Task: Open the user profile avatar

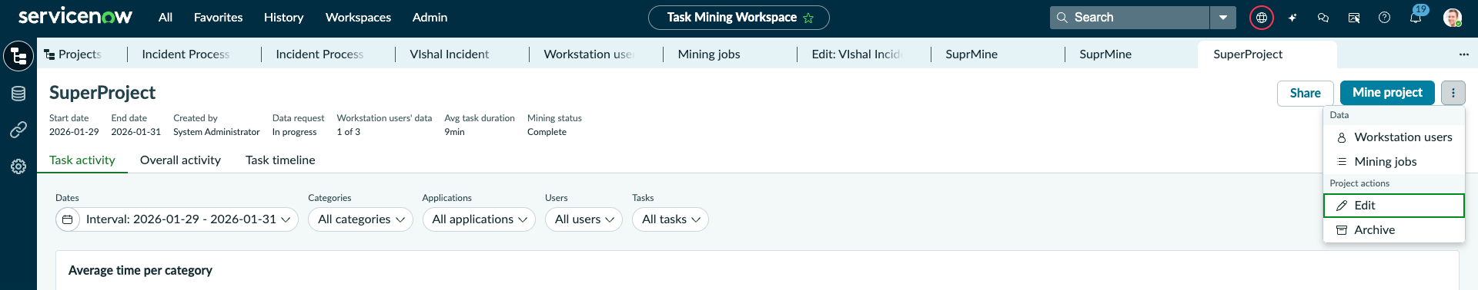Action: [1453, 18]
